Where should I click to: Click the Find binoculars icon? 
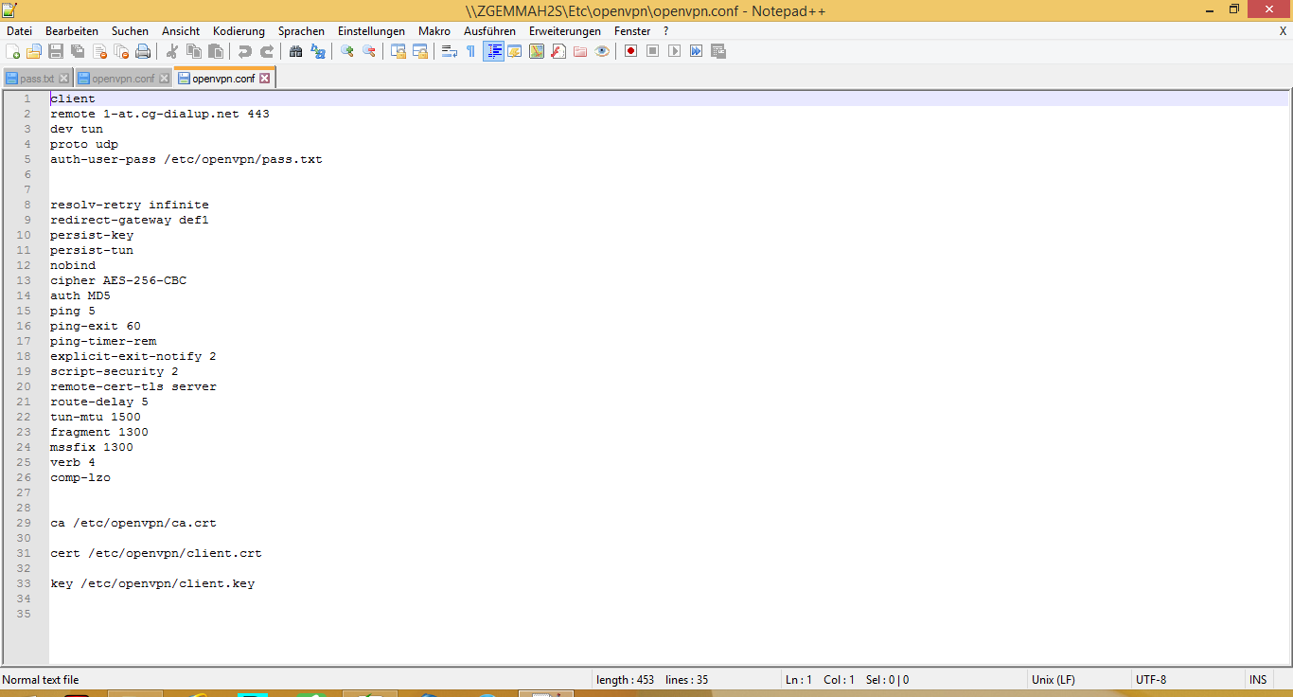click(x=296, y=51)
